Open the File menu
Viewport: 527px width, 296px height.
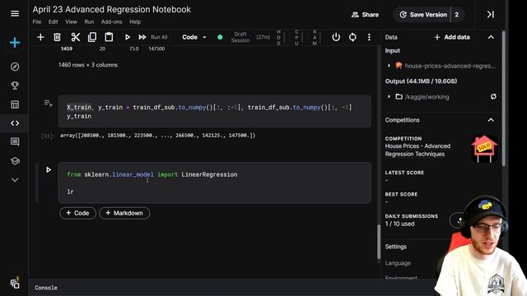coord(37,22)
